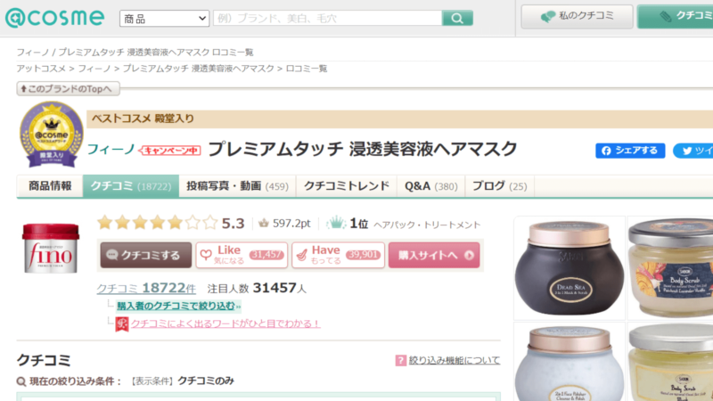Open the フィーノ brand link
Image resolution: width=713 pixels, height=401 pixels.
(x=110, y=150)
